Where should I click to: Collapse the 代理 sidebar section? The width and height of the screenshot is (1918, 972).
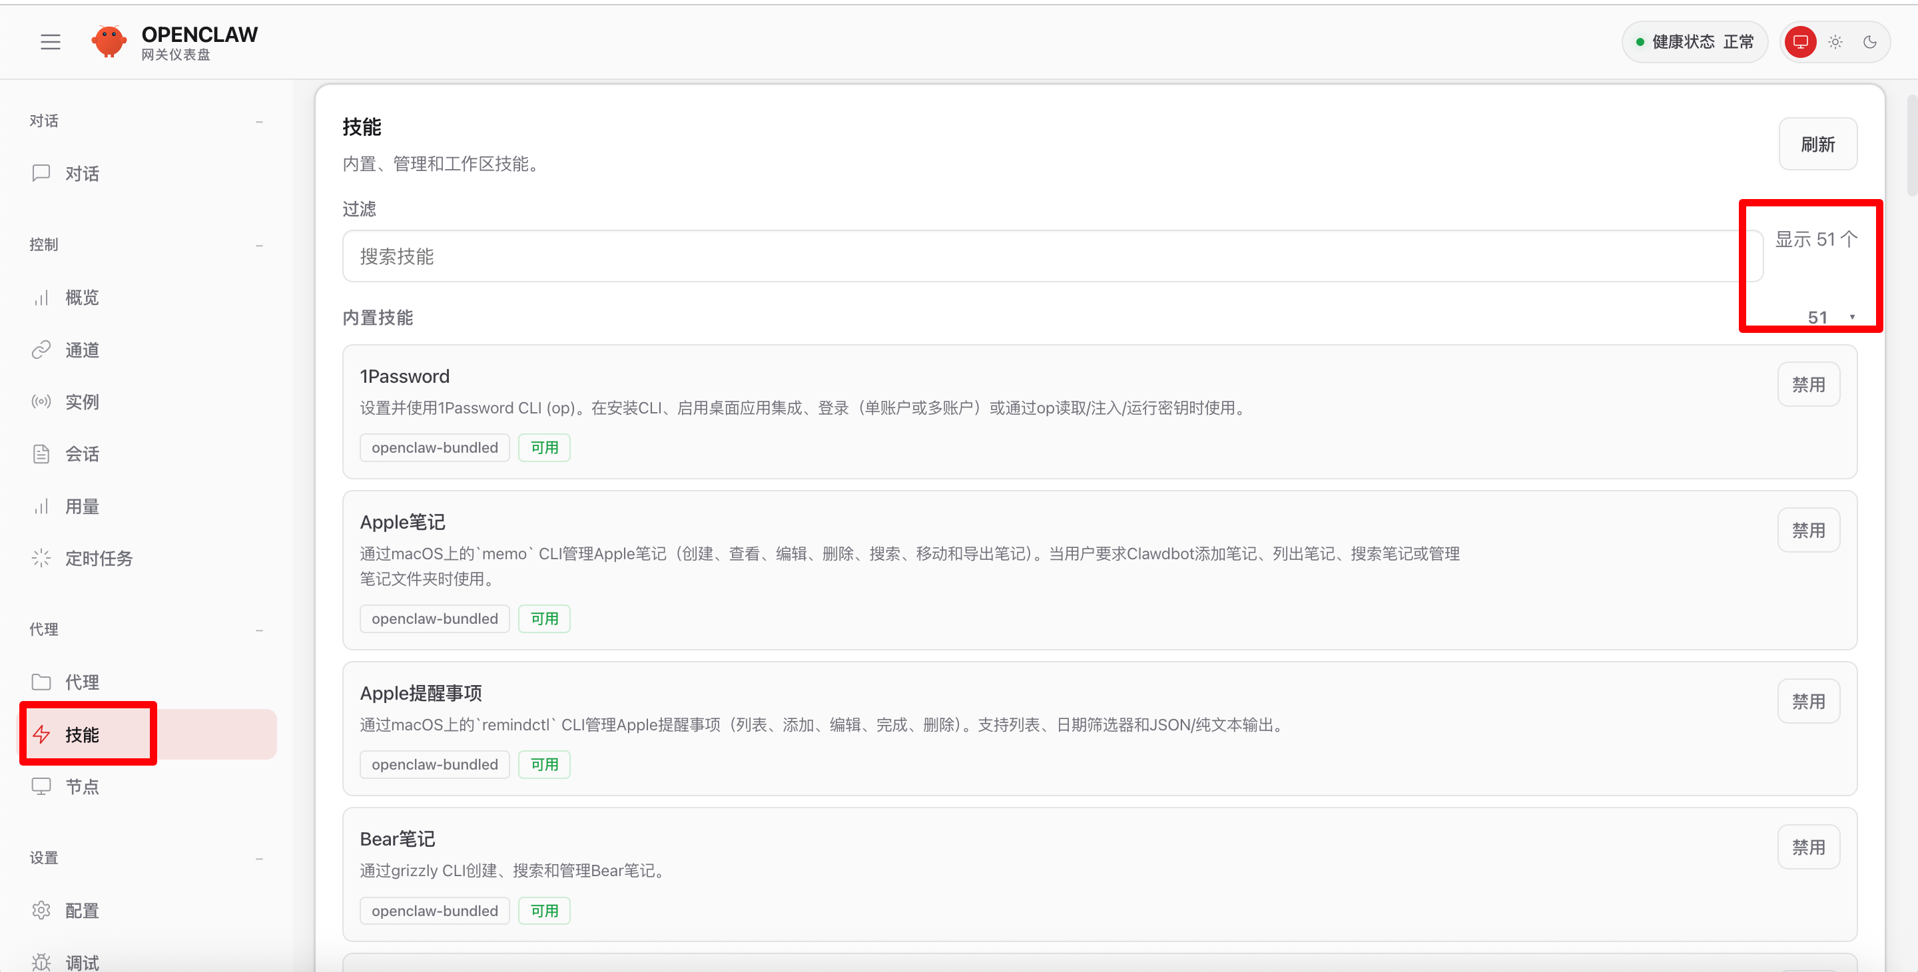click(259, 630)
